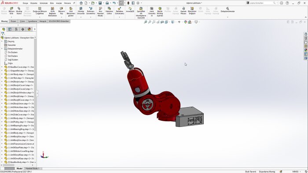
Task: Expand the Detaylandırmalar tree node
Action: point(2,49)
